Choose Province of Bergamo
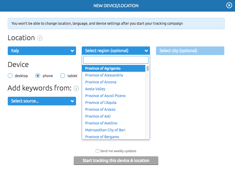 113,137
